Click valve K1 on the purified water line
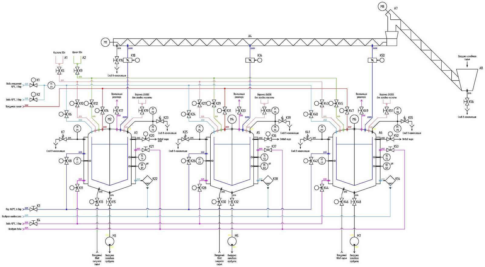485x267 pixels. click(x=33, y=82)
